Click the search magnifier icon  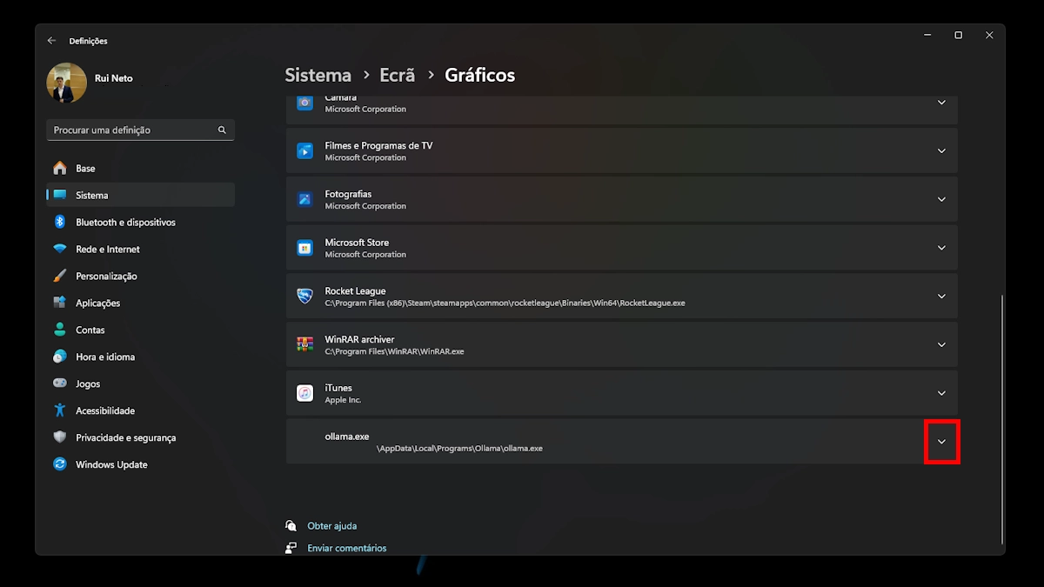click(222, 130)
